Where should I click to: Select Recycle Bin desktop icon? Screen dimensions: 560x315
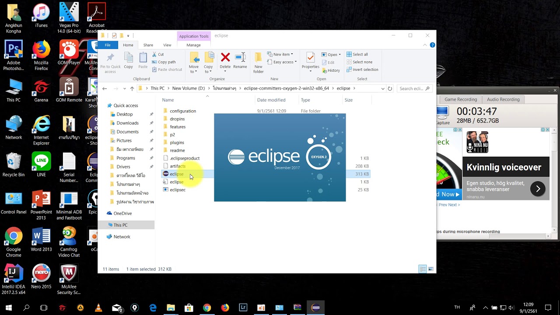pos(14,164)
